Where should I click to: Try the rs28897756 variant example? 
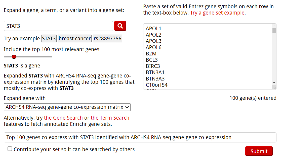pyautogui.click(x=107, y=39)
